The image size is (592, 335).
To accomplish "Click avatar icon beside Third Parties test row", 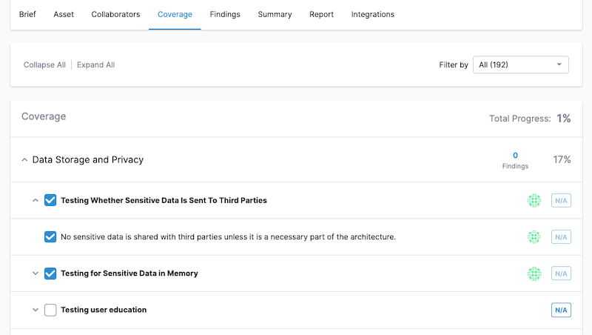I will pos(534,200).
